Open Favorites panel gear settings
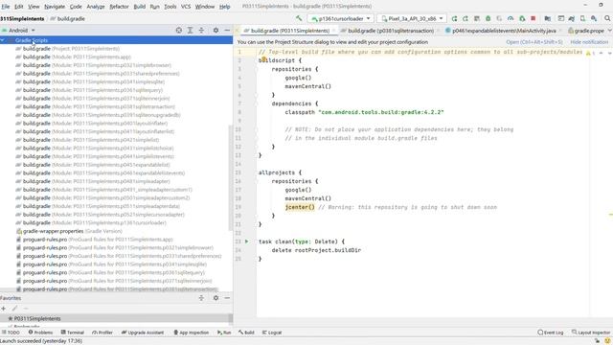 pos(216,298)
